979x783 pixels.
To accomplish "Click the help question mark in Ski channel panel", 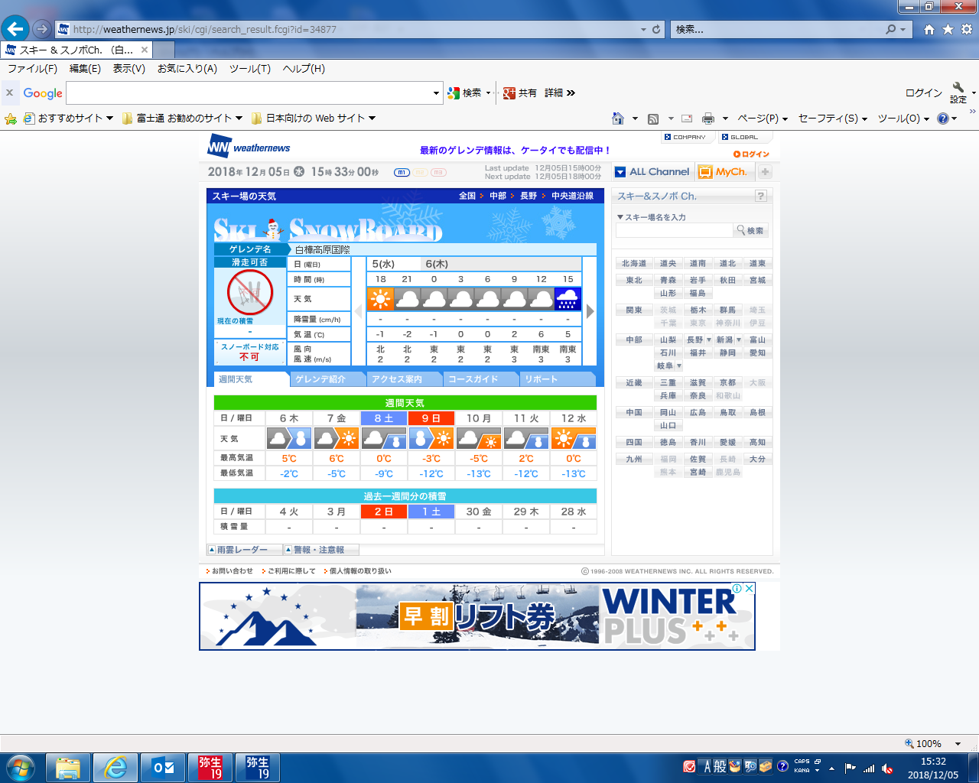I will pyautogui.click(x=760, y=196).
